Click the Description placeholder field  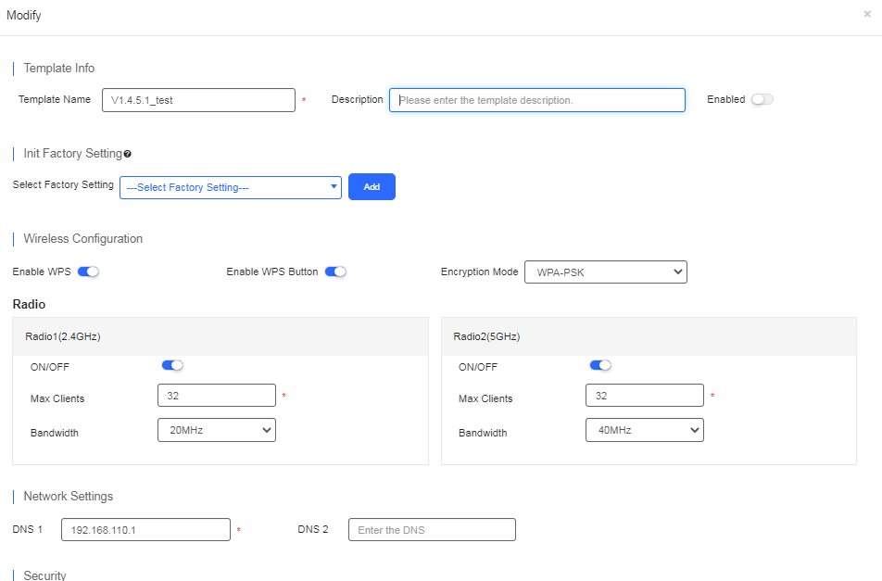(536, 99)
